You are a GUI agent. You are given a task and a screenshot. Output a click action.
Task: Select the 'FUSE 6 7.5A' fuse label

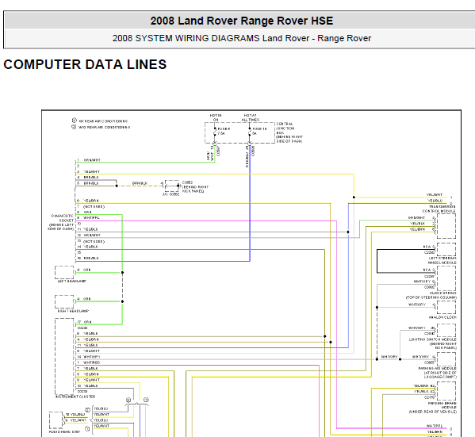[224, 131]
